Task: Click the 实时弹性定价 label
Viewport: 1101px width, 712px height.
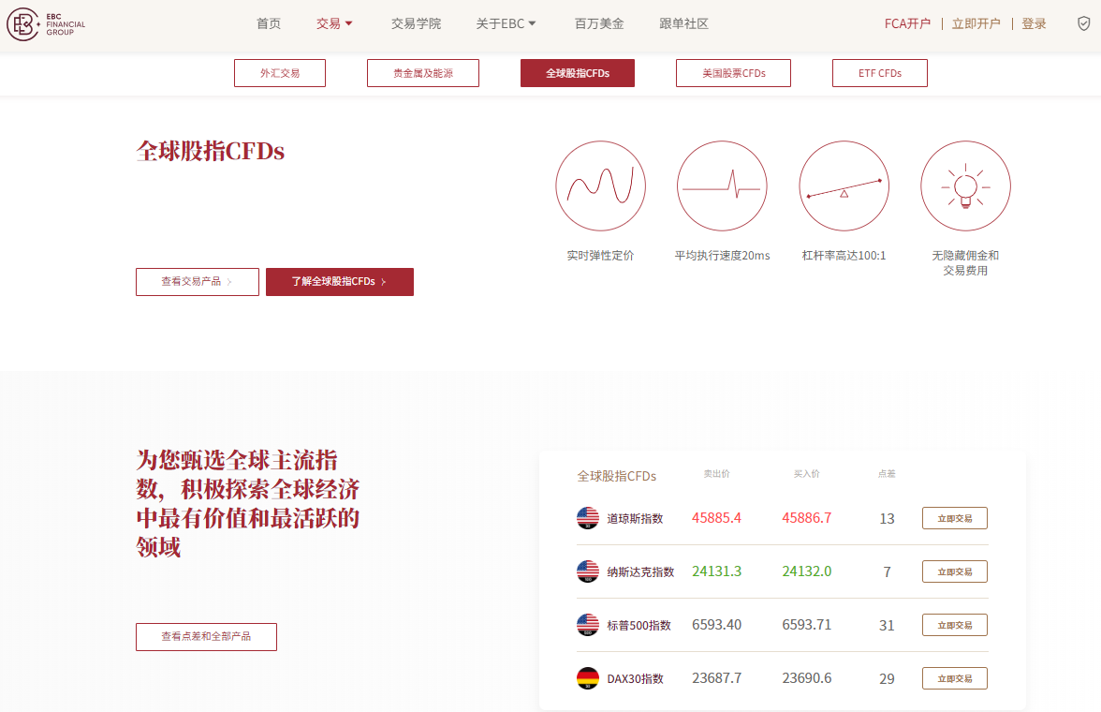Action: [600, 255]
